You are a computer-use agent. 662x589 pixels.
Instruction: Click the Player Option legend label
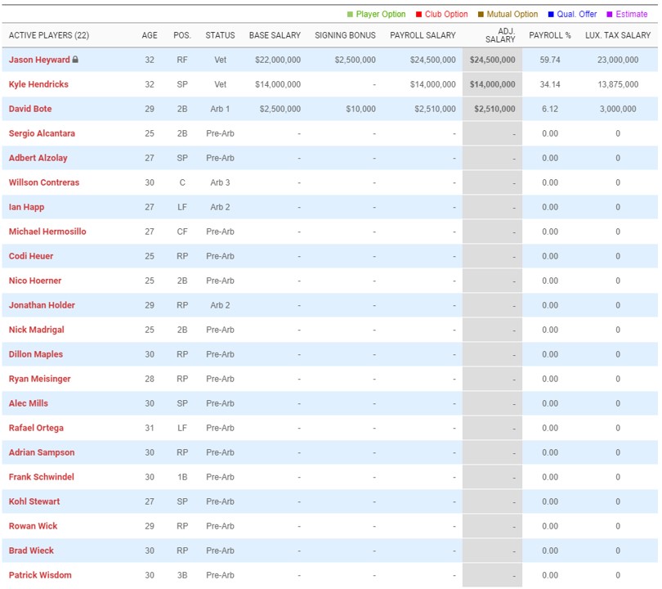pyautogui.click(x=380, y=15)
